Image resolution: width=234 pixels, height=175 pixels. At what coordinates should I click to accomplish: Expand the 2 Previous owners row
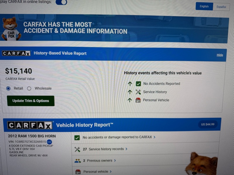click(x=99, y=160)
